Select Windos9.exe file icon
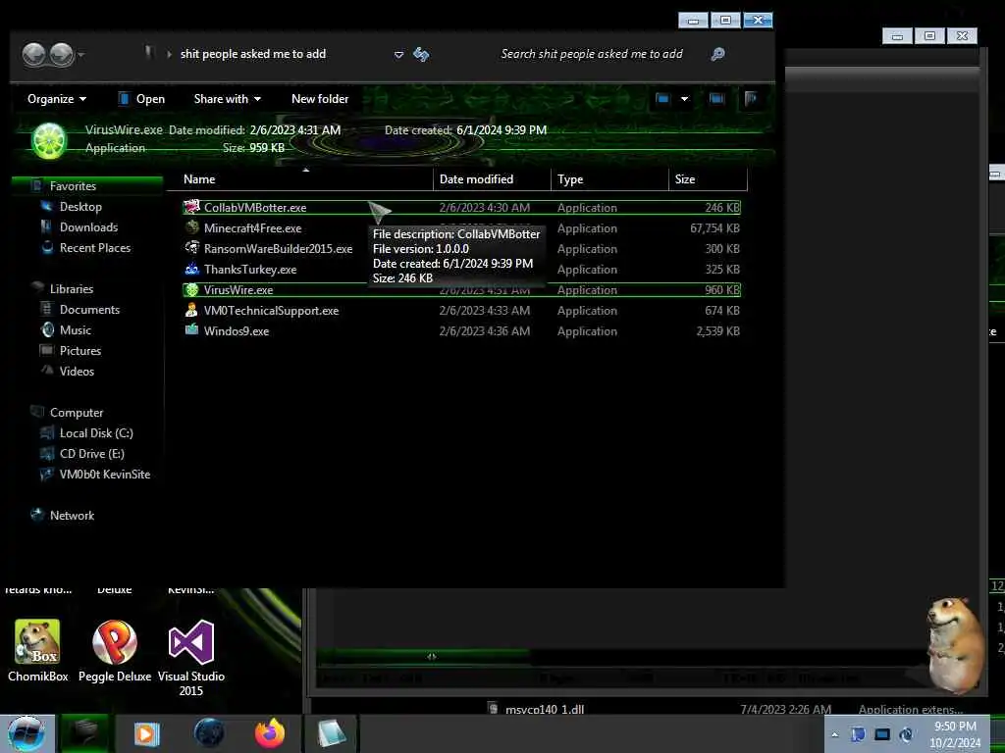 point(191,331)
